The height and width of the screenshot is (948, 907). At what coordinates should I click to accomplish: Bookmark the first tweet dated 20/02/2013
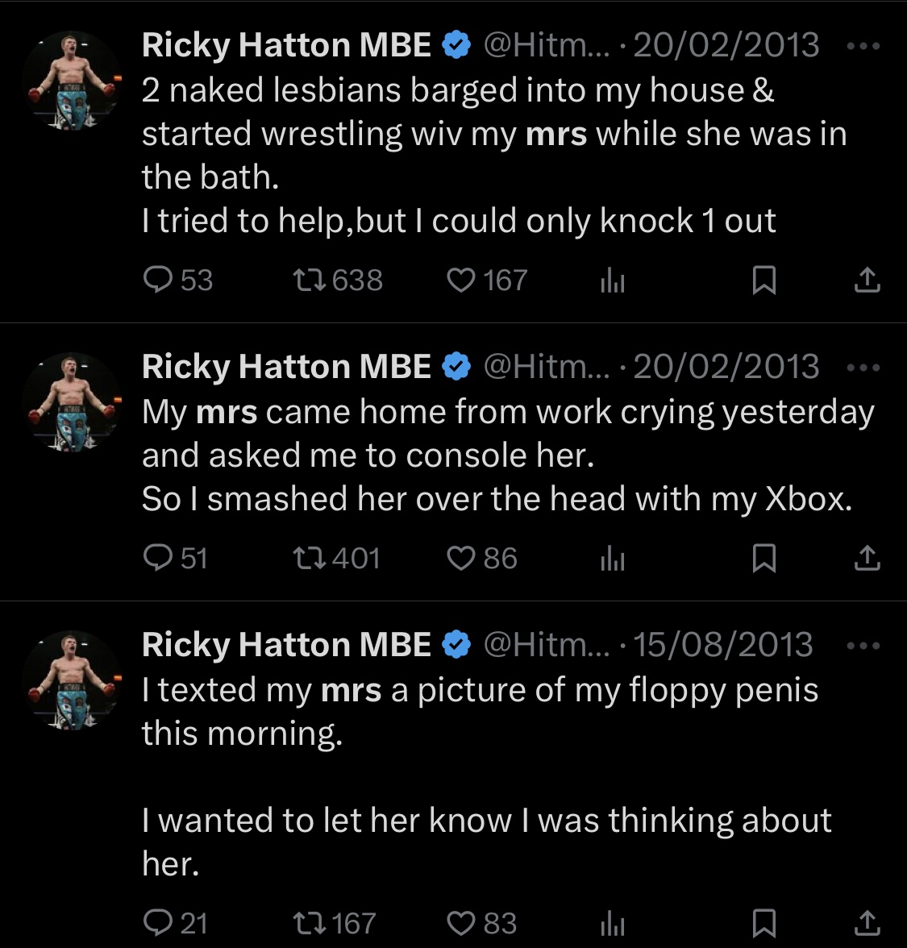(763, 281)
